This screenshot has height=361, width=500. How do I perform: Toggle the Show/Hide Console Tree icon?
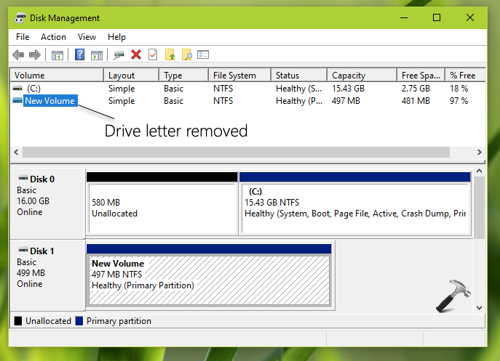coord(57,54)
